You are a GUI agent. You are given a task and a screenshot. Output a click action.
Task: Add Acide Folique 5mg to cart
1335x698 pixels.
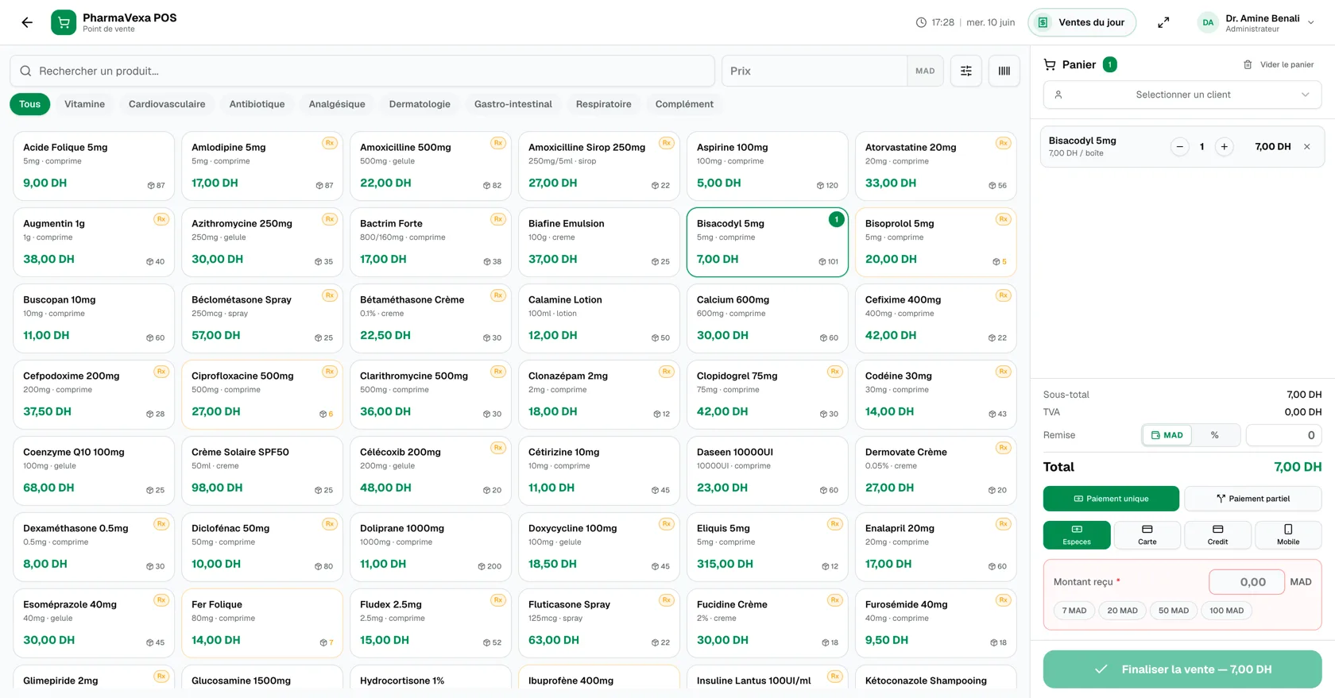tap(94, 166)
